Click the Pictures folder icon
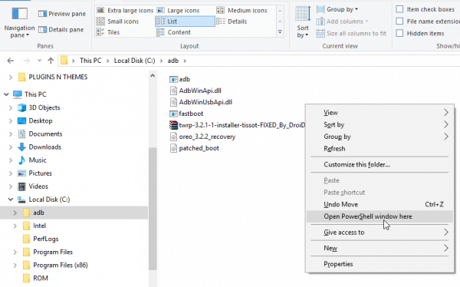The image size is (460, 287). click(x=21, y=173)
